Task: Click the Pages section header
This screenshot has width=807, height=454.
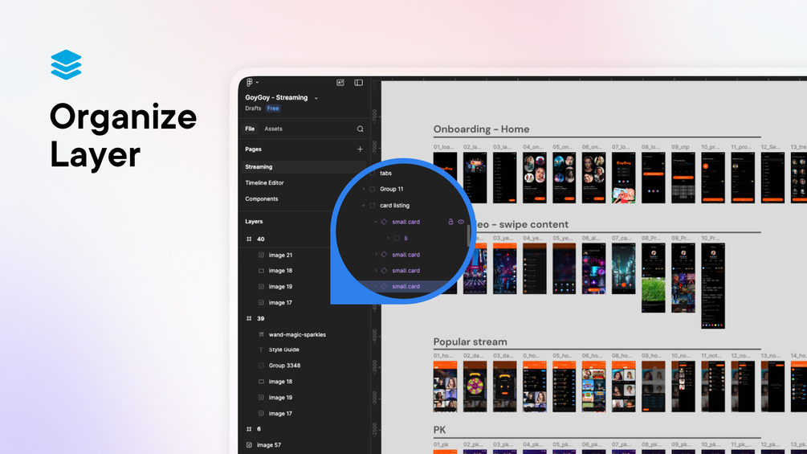Action: 253,149
